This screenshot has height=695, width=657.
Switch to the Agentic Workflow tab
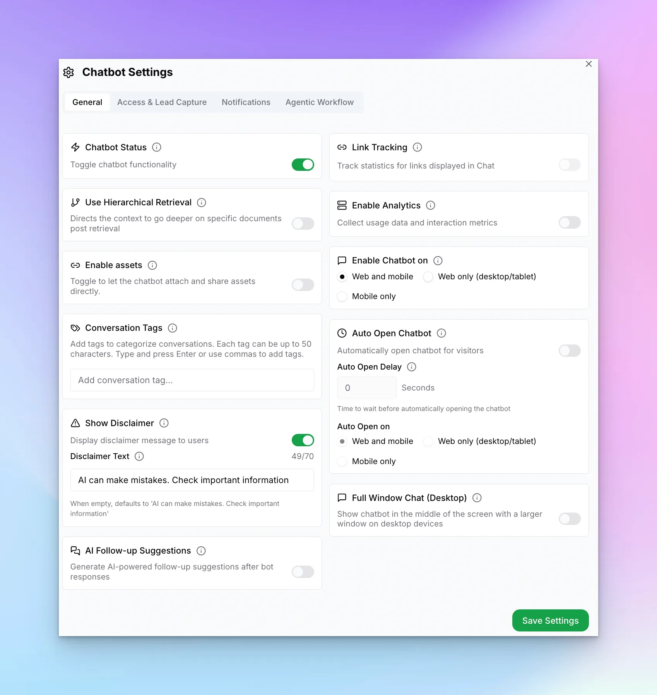319,102
